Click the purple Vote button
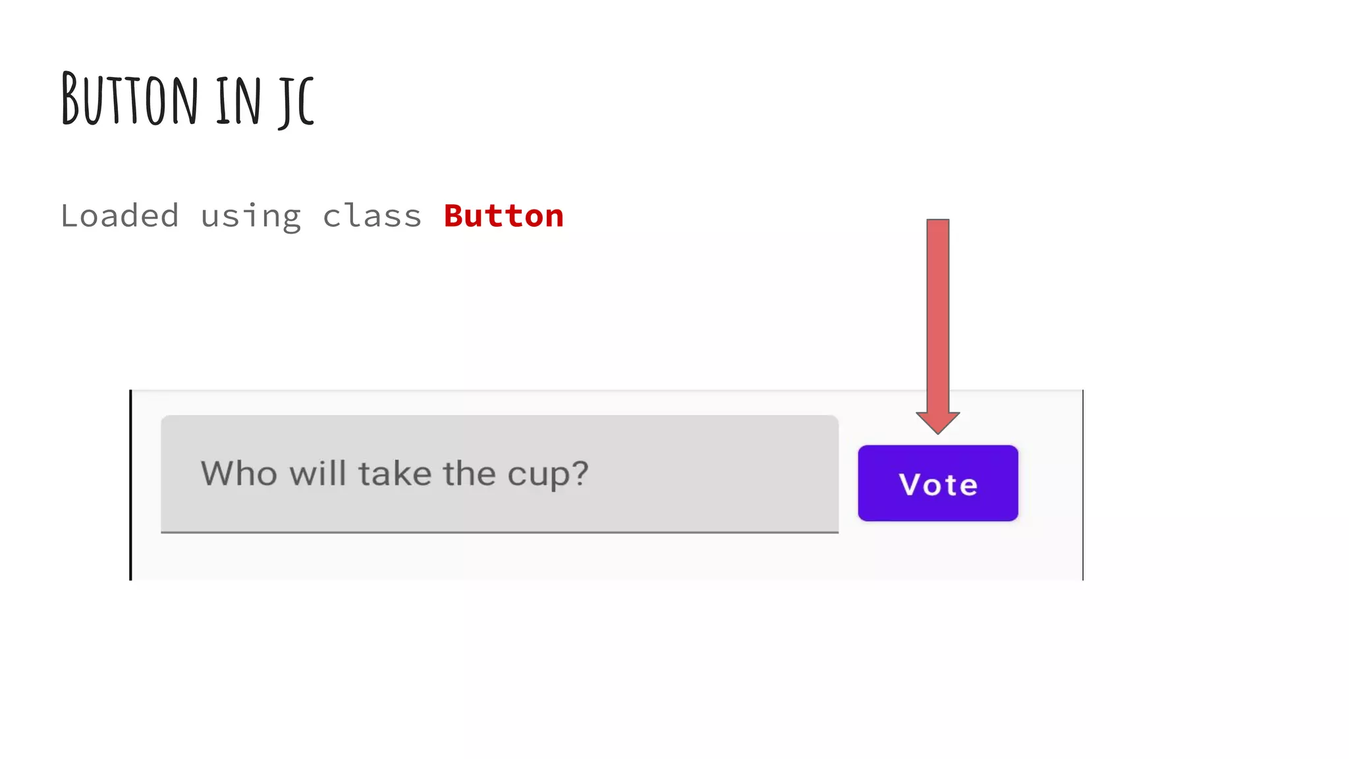Screen dimensions: 1349x759 tap(937, 483)
